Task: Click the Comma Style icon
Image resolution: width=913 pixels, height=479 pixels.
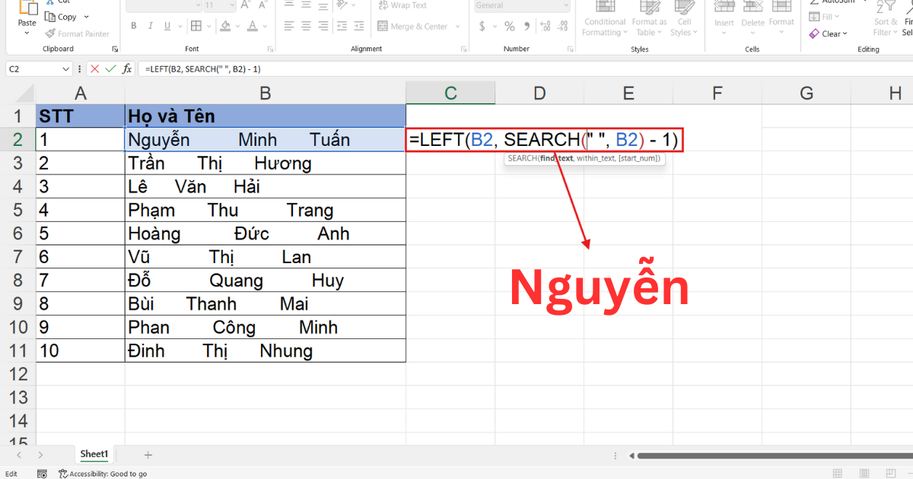Action: point(527,27)
